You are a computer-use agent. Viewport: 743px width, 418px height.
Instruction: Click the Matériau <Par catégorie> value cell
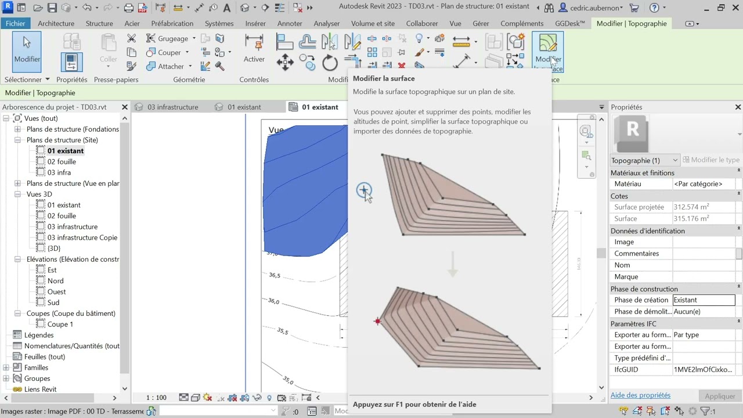click(704, 184)
